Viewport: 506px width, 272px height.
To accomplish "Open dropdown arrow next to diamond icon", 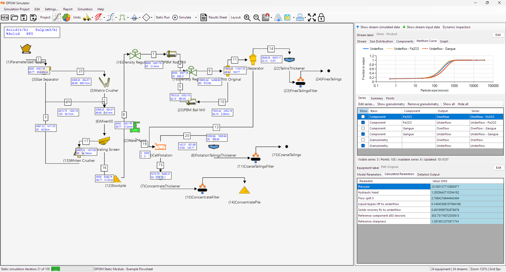I will click(x=152, y=18).
